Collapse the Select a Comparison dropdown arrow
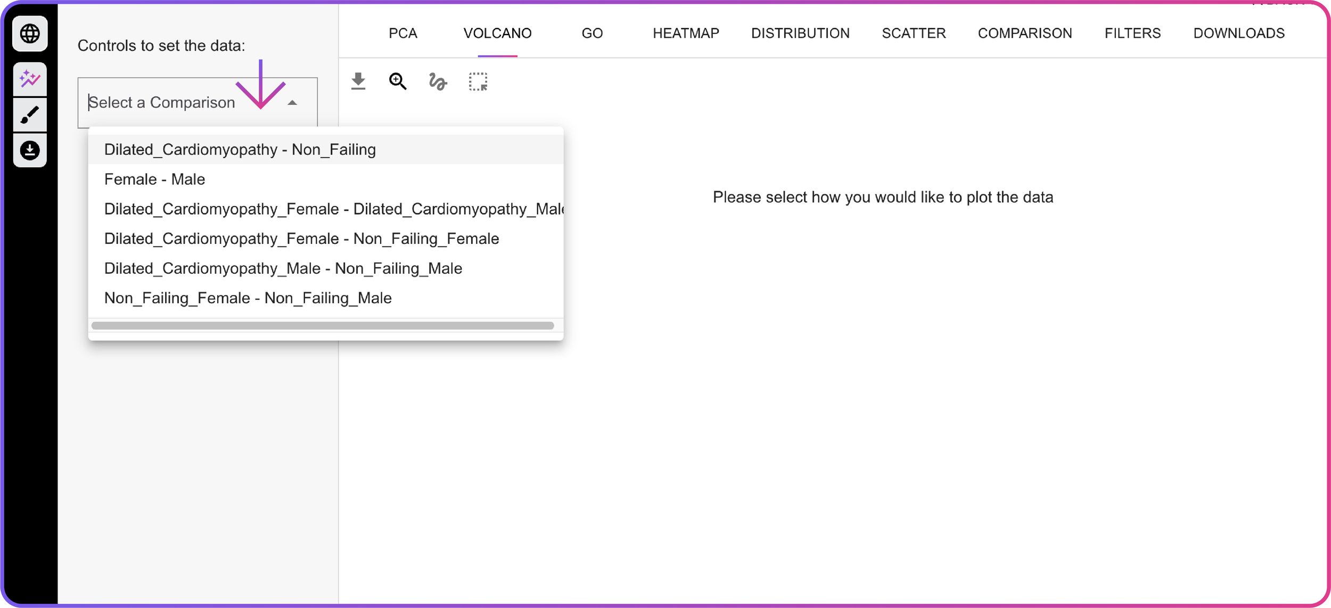1331x608 pixels. 292,103
